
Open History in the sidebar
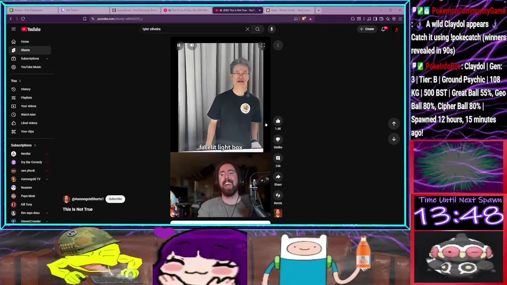[30, 89]
